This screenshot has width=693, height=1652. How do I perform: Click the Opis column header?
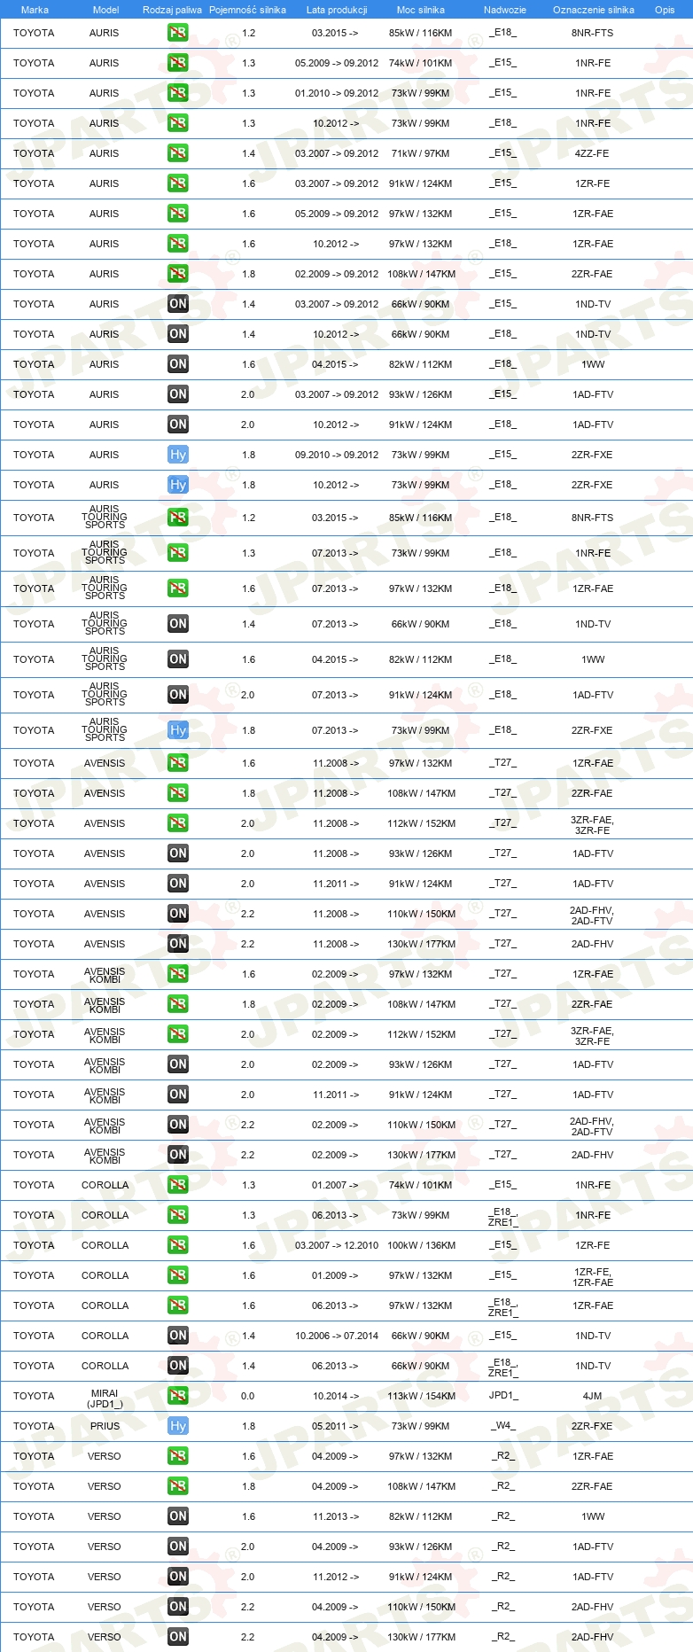665,10
